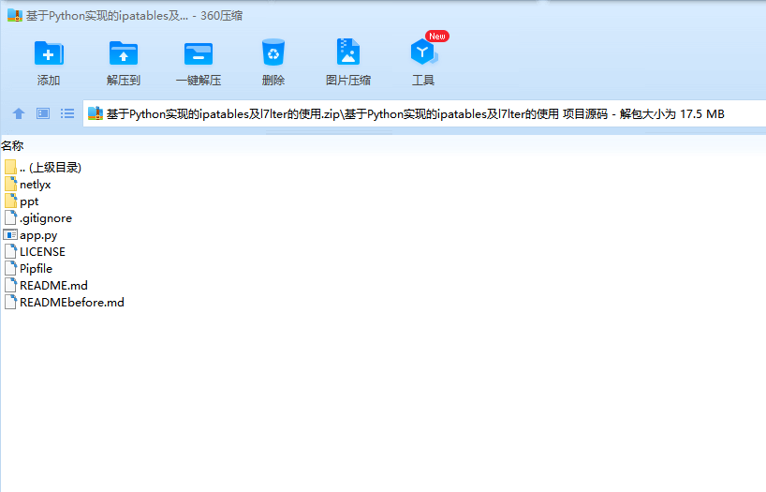
Task: Click the READMEbefore.md file icon
Action: 10,302
